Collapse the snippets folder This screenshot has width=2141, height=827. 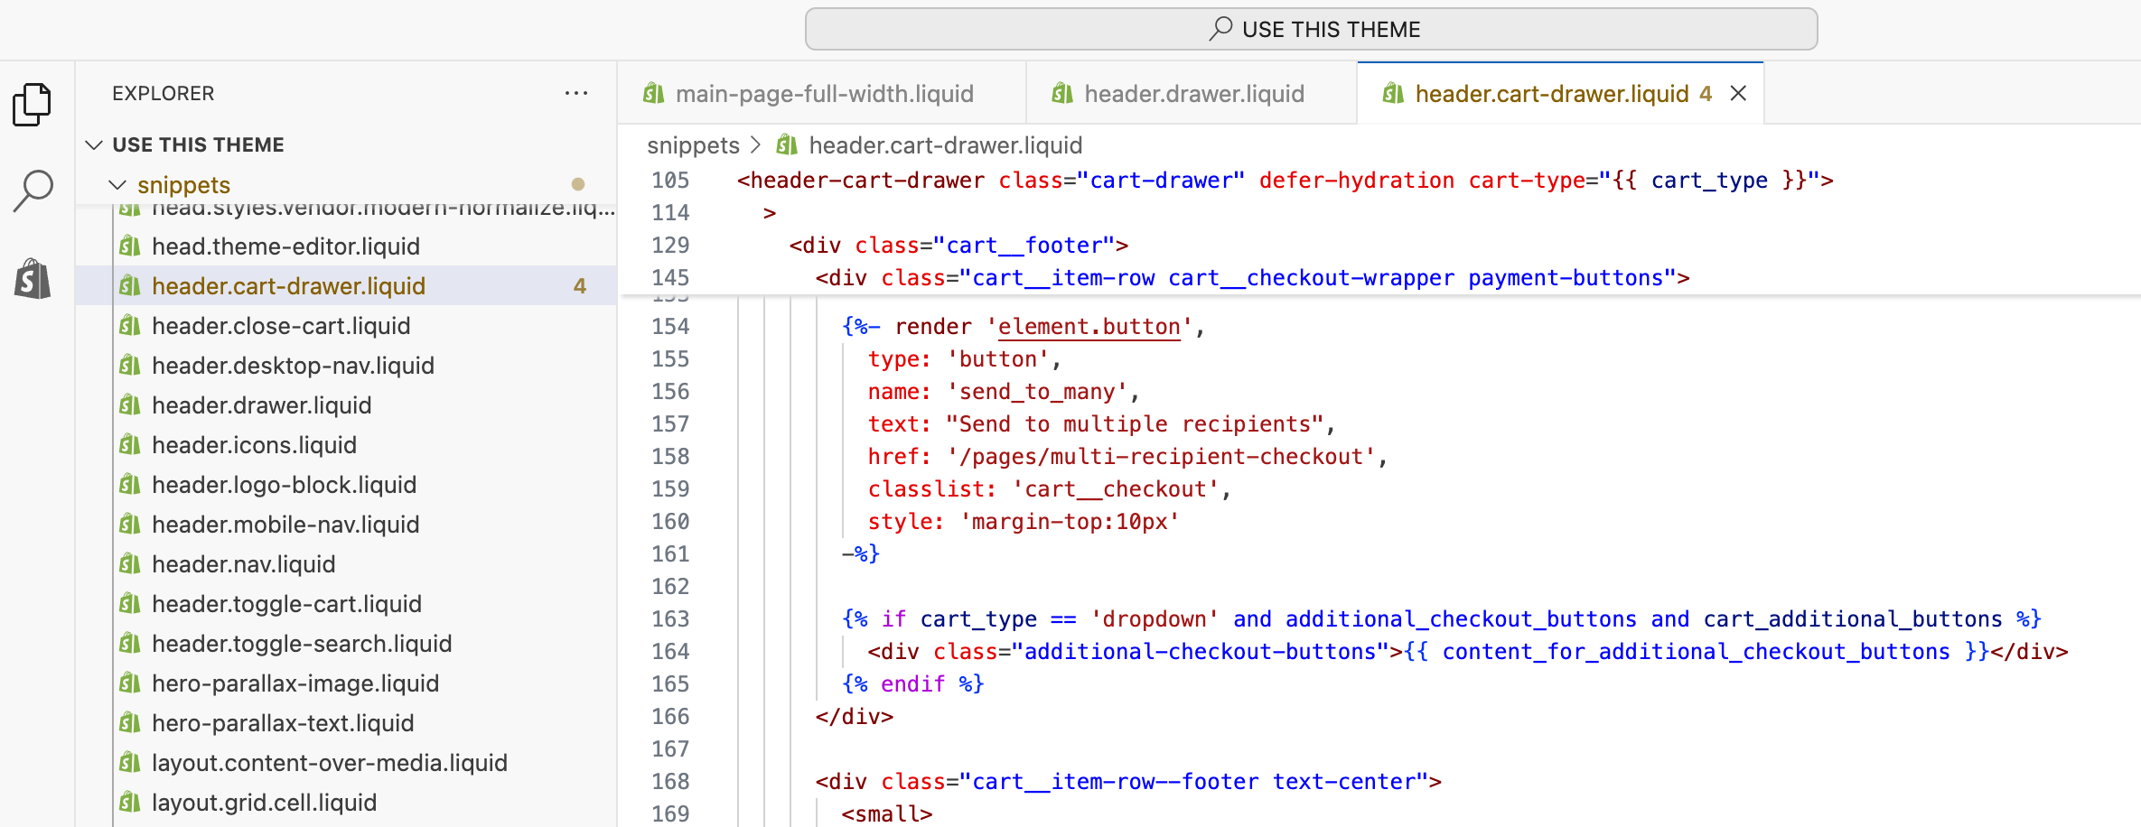118,184
